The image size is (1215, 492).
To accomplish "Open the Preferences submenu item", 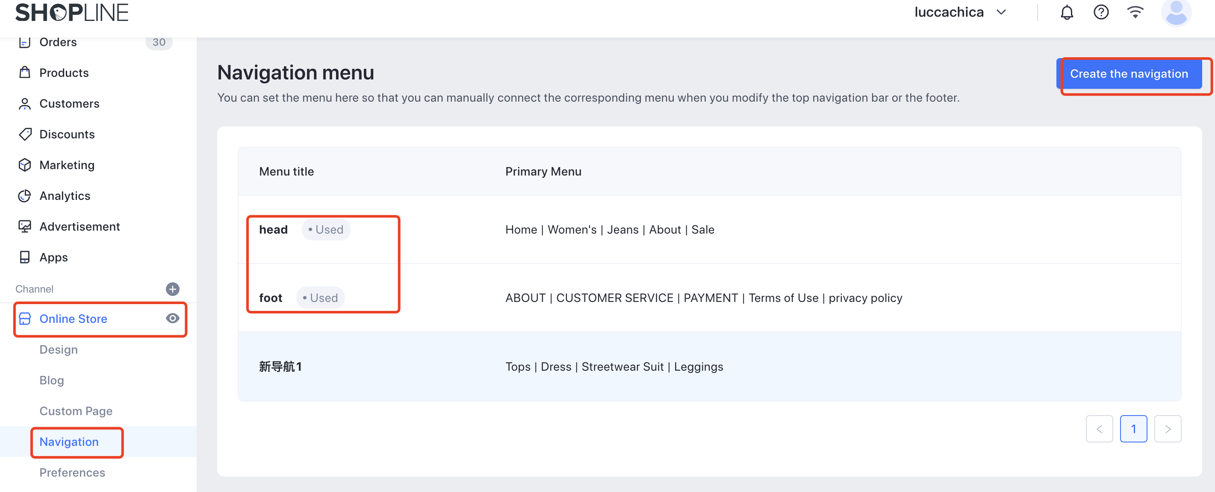I will pos(72,472).
